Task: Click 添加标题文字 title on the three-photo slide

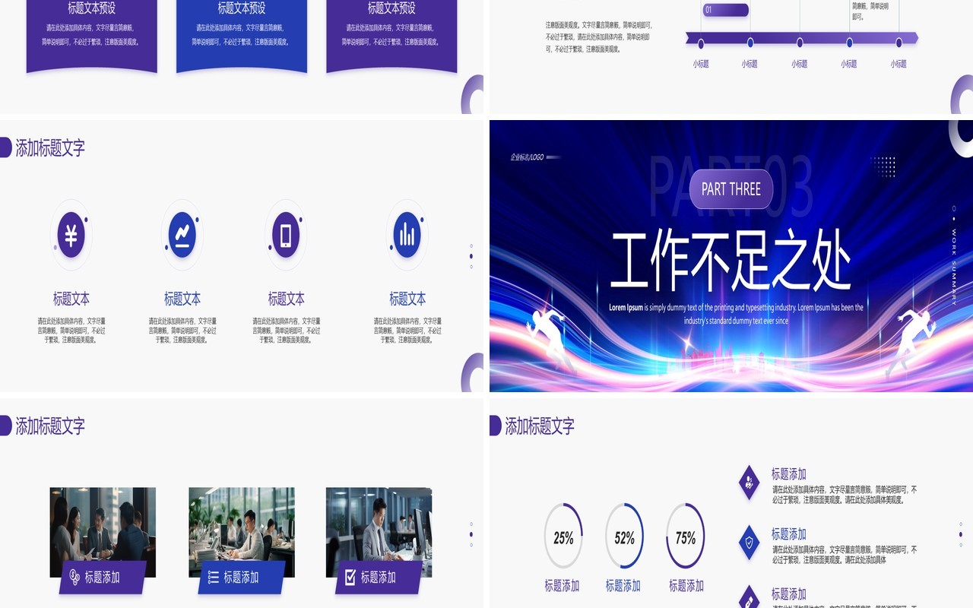Action: [50, 426]
